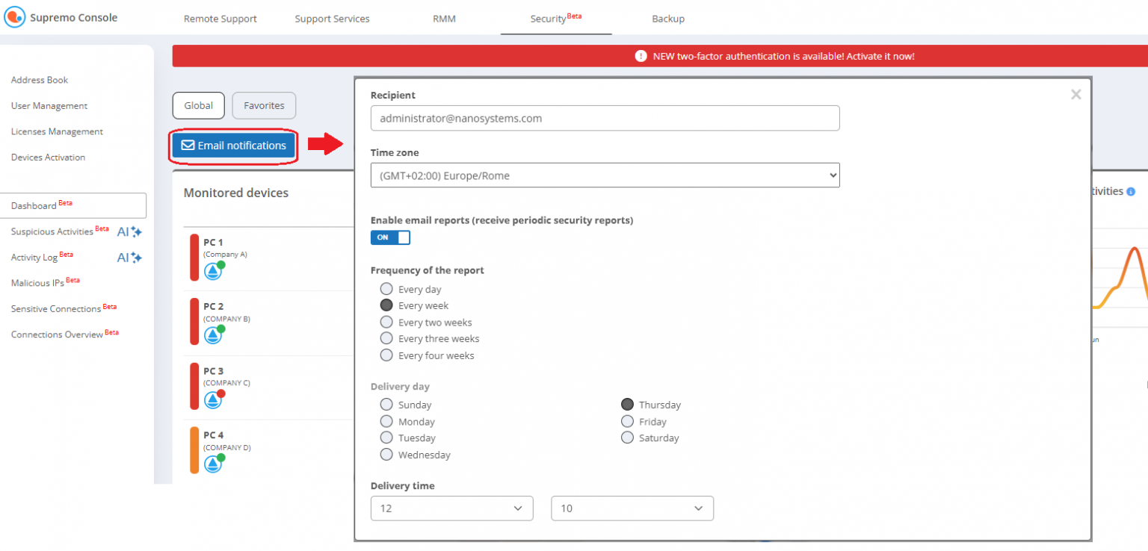Click the Global filter button
Viewport: 1148px width, 551px height.
pyautogui.click(x=199, y=105)
